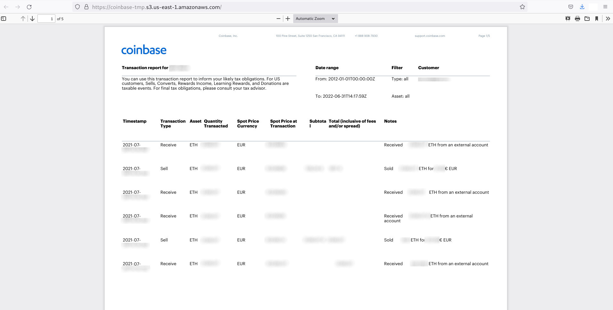
Task: Open the downloads panel
Action: [582, 7]
